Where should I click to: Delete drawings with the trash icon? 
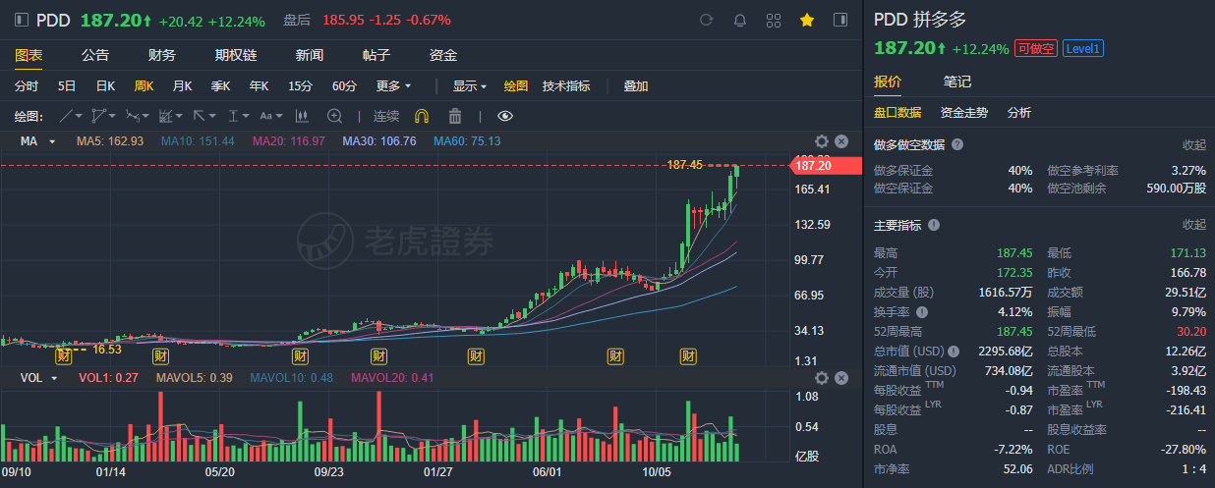click(x=455, y=115)
